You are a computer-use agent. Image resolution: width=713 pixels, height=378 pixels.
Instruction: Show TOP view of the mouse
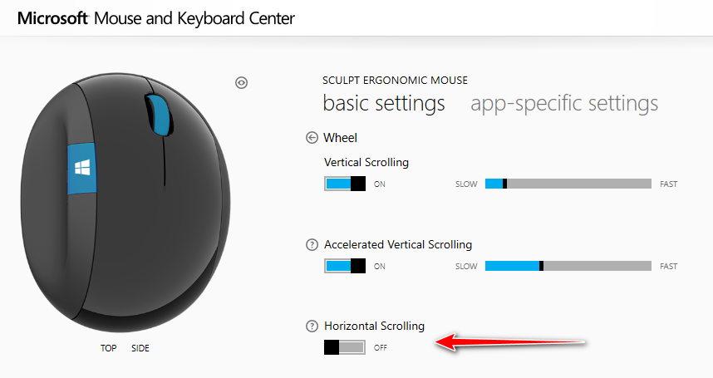tap(109, 348)
